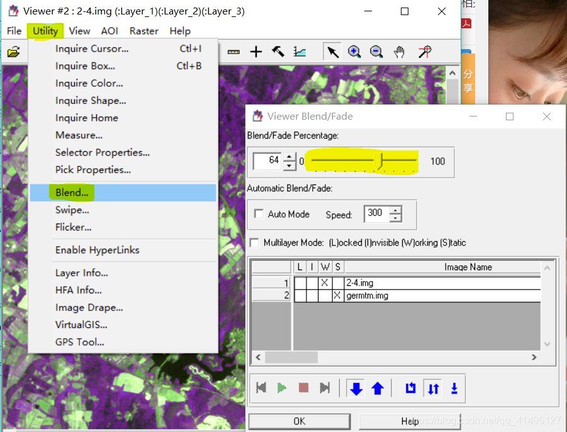Increase blend percentage with up spinner

(289, 157)
